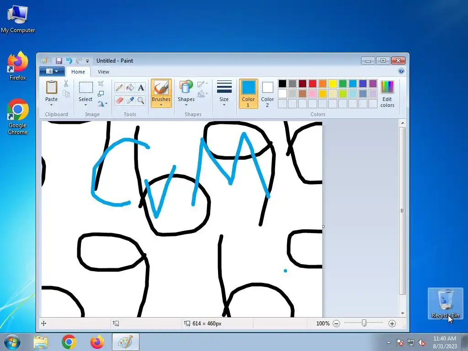
Task: Click the Google Chrome desktop shortcut
Action: click(x=18, y=117)
